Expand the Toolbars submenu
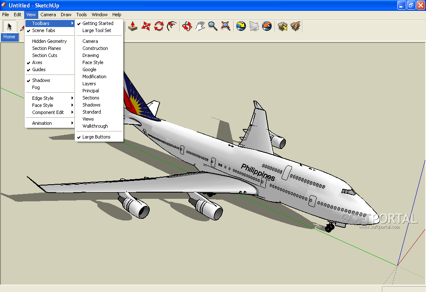 (50, 23)
